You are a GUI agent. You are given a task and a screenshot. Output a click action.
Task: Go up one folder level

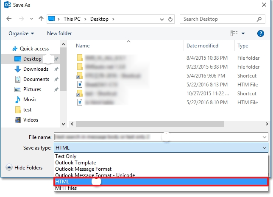click(41, 19)
